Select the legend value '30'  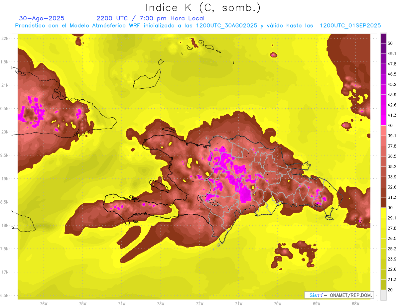390,208
